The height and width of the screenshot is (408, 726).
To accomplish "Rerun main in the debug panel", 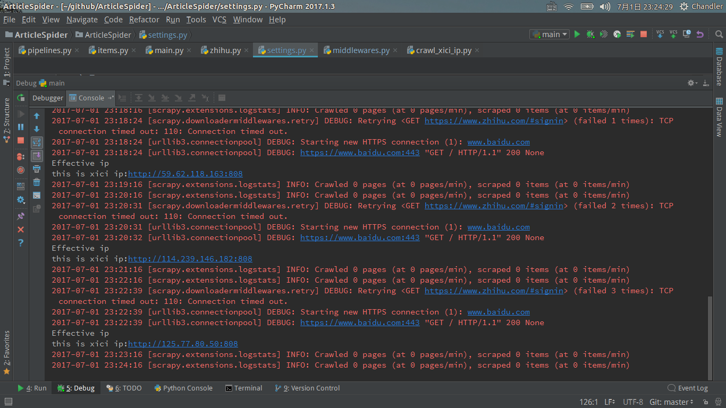I will tap(21, 98).
